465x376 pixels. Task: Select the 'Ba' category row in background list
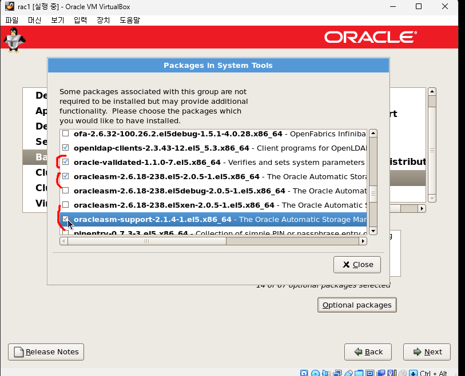click(x=35, y=157)
